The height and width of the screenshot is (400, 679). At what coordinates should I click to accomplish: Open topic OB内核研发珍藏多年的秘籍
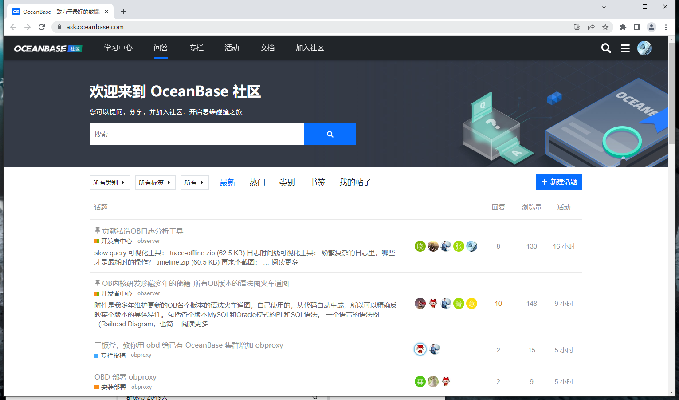tap(195, 283)
